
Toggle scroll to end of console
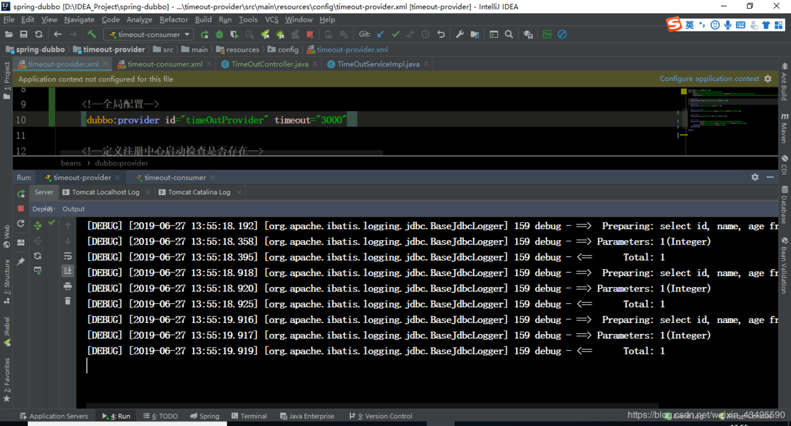67,271
